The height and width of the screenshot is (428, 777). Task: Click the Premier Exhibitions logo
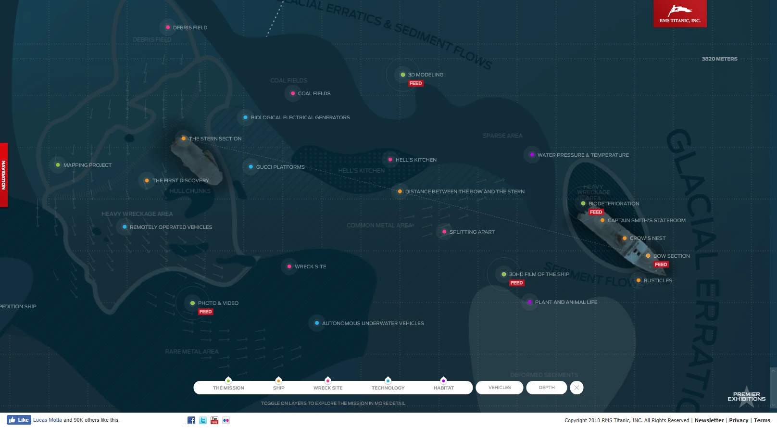pyautogui.click(x=746, y=397)
